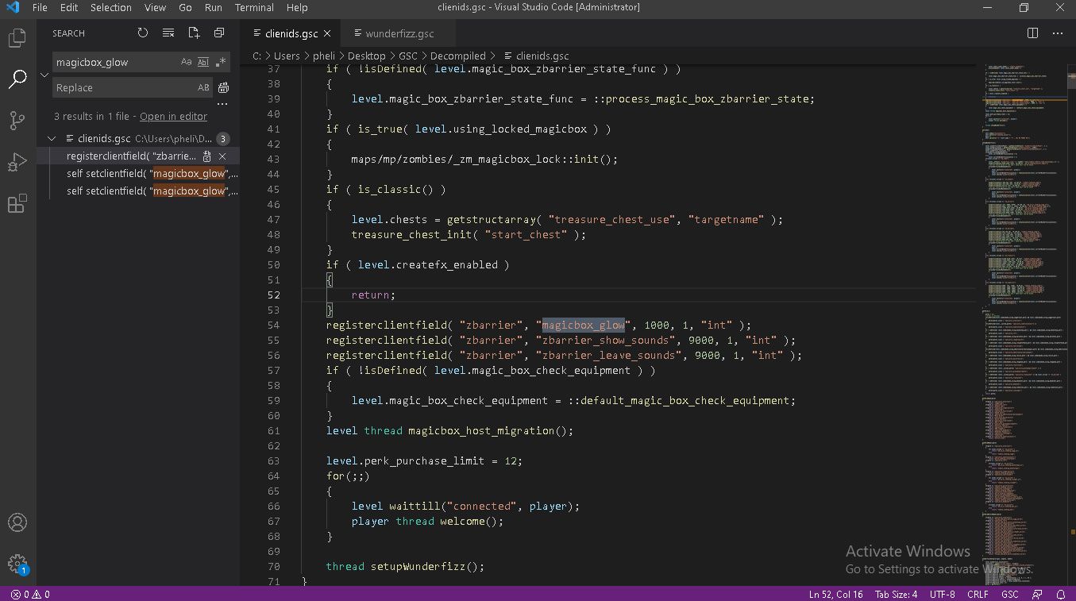This screenshot has height=601, width=1076.
Task: Collapse the replace field toggle chevron
Action: coord(44,75)
